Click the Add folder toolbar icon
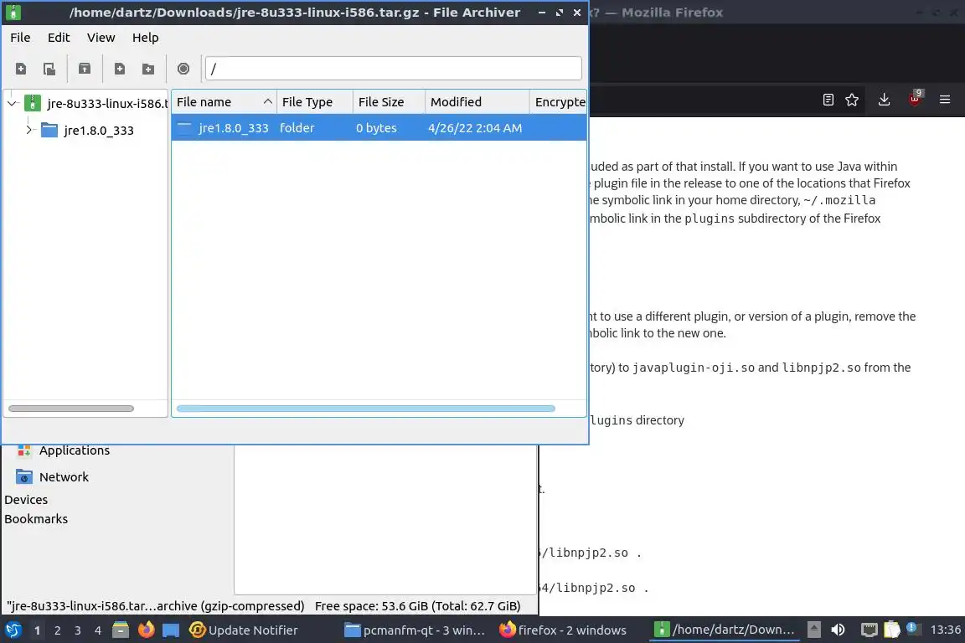Viewport: 965px width, 643px height. point(148,69)
